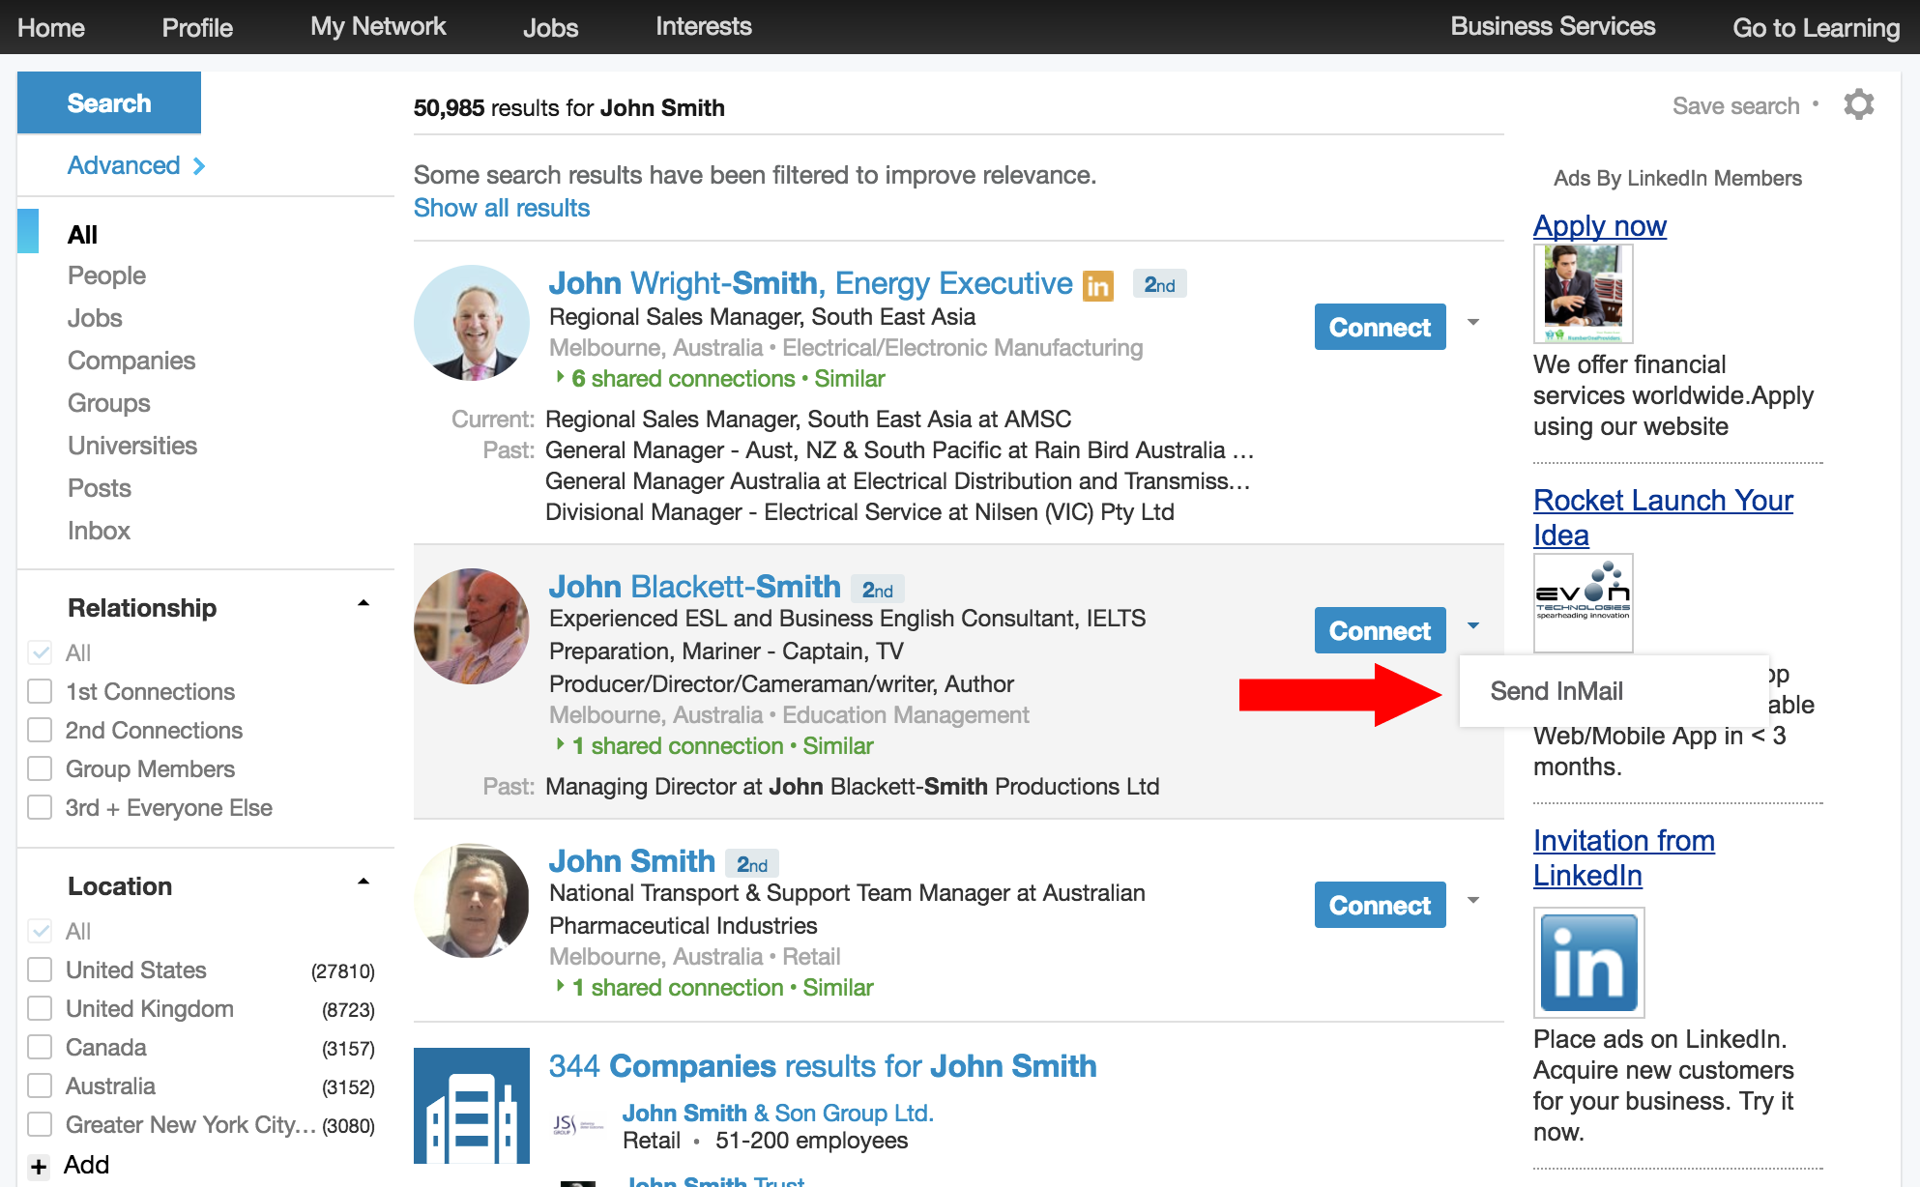1920x1187 pixels.
Task: Click 2nd degree badge next to John Smith
Action: point(752,863)
